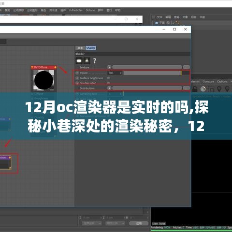Click the OctDiffuse node title bar
Viewport: 232px width, 232px height.
43,67
